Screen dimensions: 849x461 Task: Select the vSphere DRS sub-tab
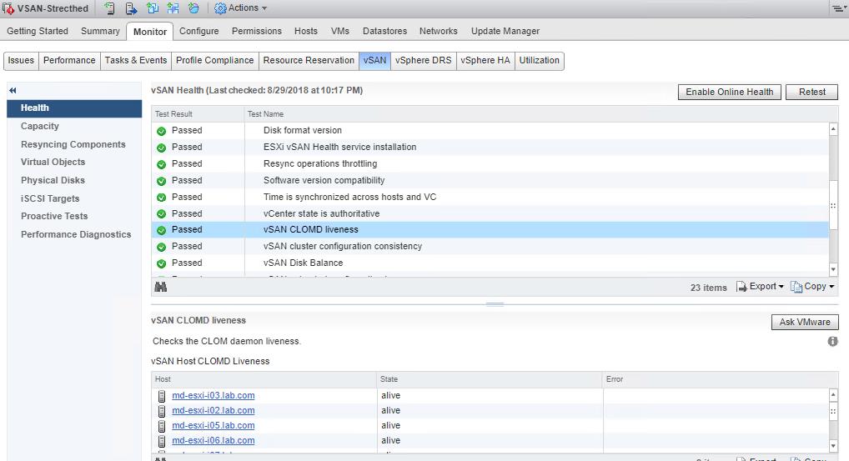pos(424,61)
